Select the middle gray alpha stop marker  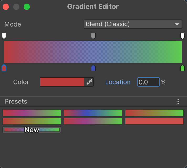[x=93, y=36]
